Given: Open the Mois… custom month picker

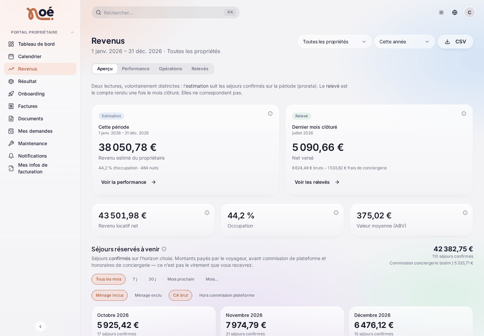Looking at the screenshot, I should pyautogui.click(x=212, y=279).
